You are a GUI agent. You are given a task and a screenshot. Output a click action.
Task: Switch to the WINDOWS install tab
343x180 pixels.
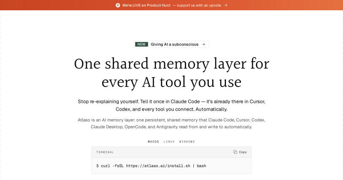(187, 142)
